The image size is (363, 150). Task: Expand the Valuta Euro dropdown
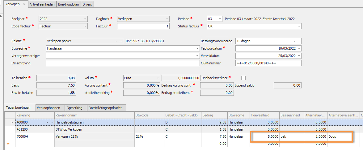click(158, 78)
